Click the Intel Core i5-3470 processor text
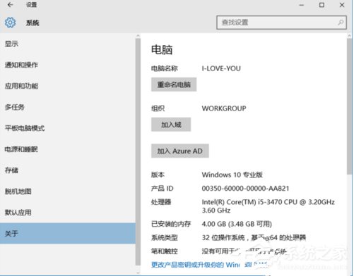Screen dimensions: 354x276 (x=268, y=206)
